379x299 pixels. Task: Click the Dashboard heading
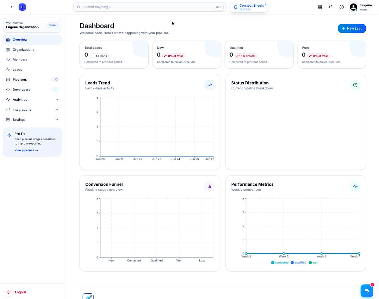pos(97,26)
